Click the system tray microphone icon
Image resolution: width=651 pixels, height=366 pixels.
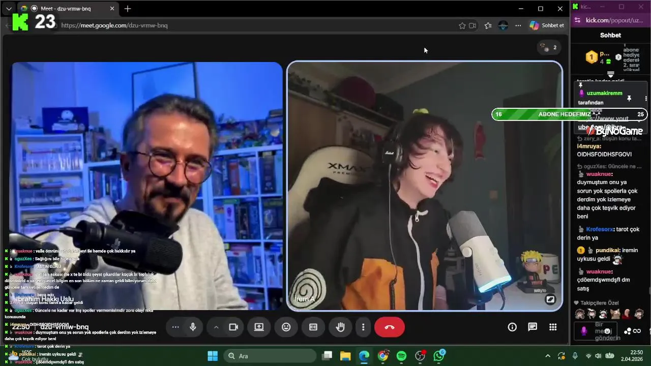575,356
